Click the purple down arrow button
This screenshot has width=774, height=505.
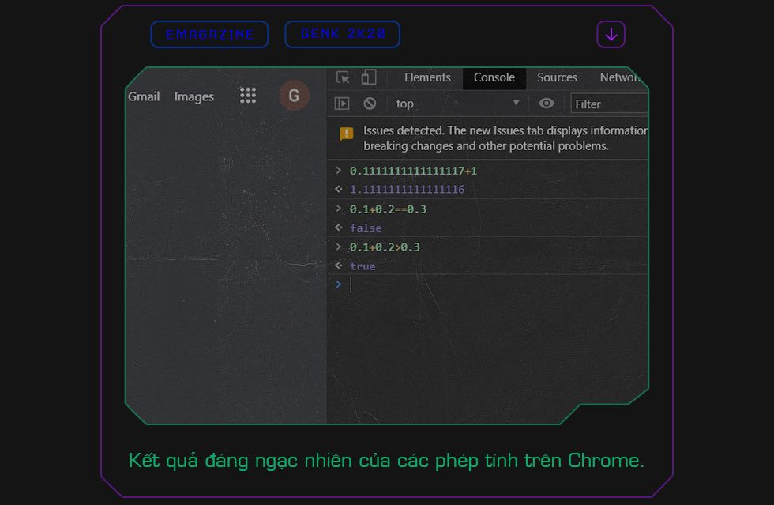[x=611, y=34]
